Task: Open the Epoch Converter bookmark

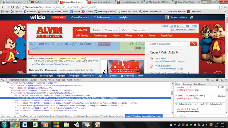Action: pyautogui.click(x=151, y=12)
